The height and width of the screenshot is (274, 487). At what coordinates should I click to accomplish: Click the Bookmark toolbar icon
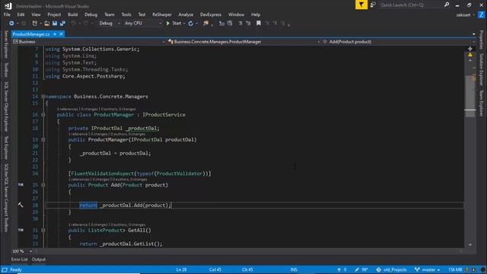259,23
